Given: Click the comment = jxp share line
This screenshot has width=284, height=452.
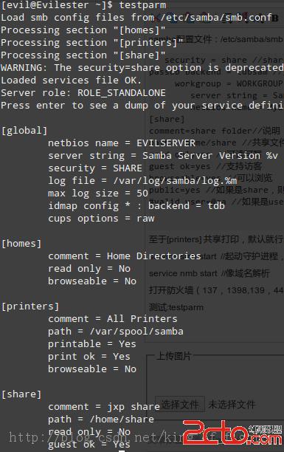Looking at the screenshot, I should click(104, 407).
